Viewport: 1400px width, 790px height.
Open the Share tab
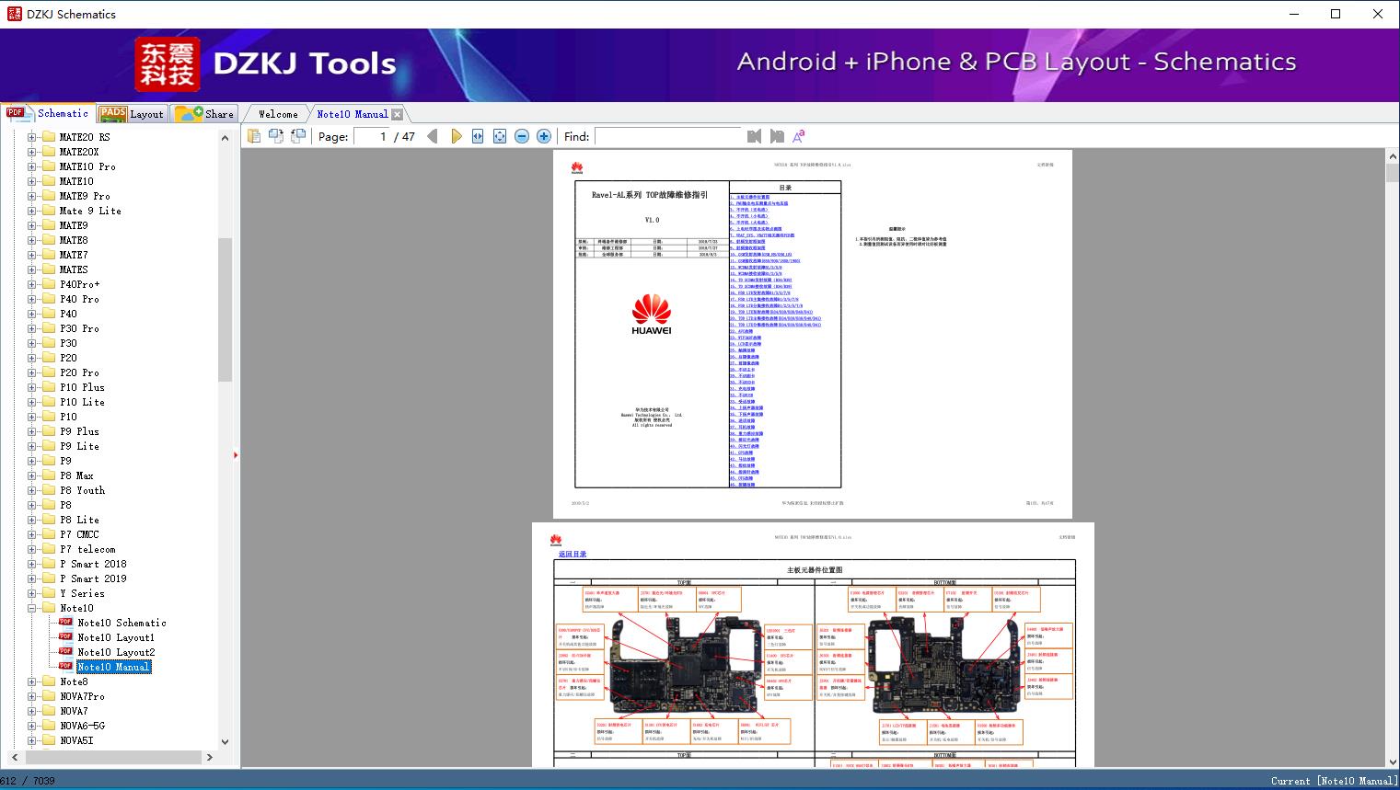point(204,114)
